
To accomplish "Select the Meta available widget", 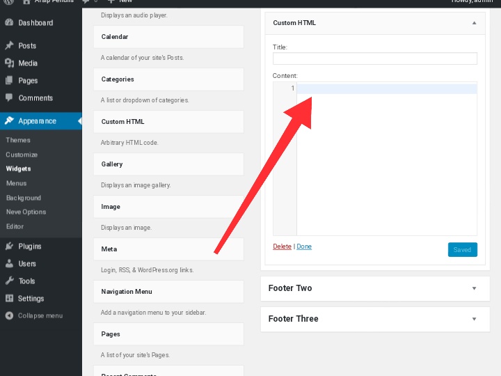I will pyautogui.click(x=168, y=249).
